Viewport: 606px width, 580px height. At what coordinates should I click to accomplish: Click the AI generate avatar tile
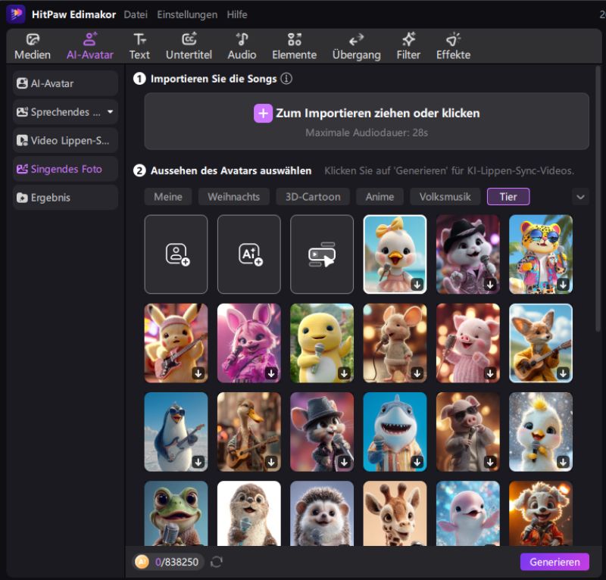[248, 254]
